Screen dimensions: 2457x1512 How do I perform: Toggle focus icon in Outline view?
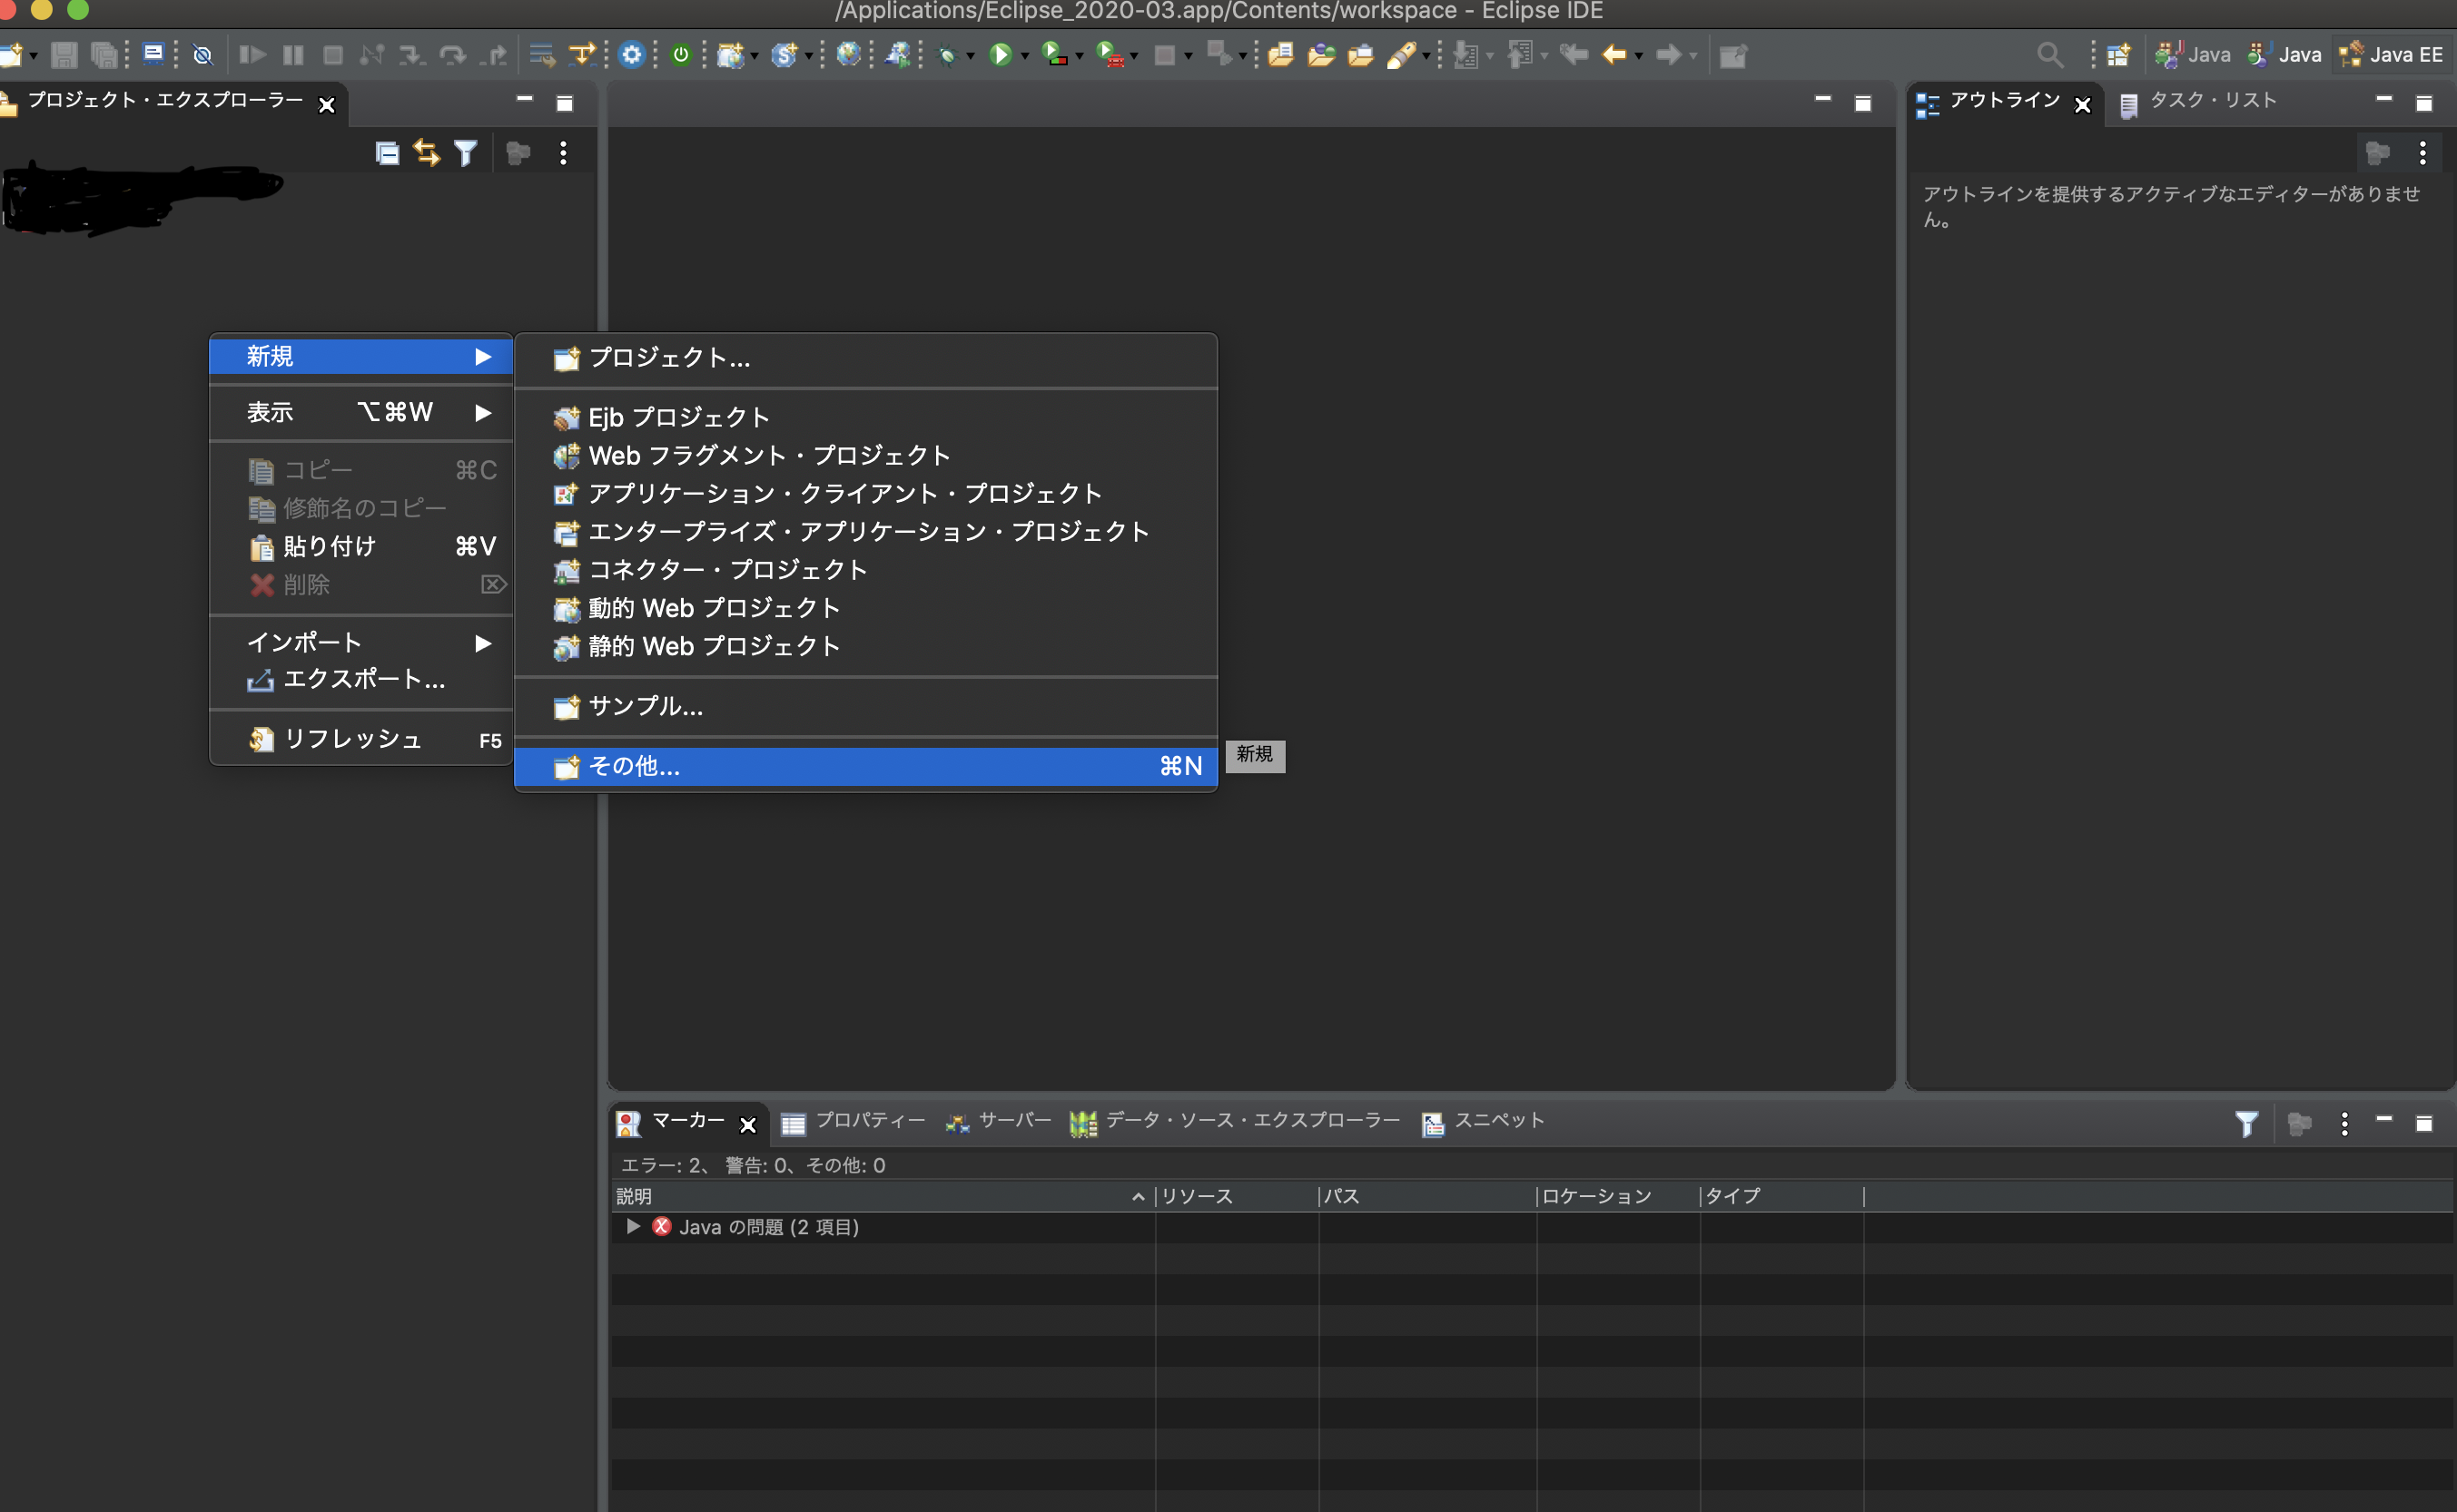point(2377,153)
